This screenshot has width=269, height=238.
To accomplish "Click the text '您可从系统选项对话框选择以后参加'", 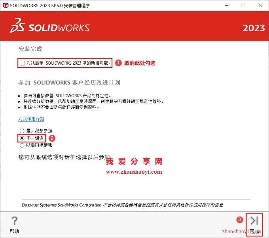I will pos(64,157).
